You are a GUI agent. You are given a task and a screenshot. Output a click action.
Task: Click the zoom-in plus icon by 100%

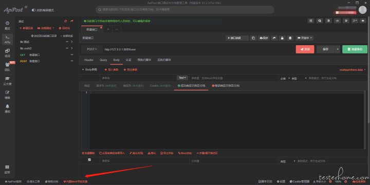[346, 182]
